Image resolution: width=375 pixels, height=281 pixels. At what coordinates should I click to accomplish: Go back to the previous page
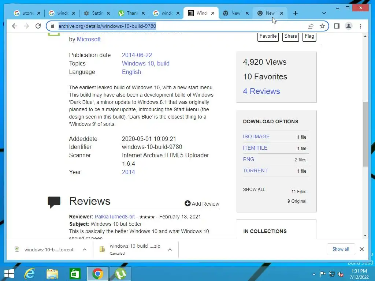(15, 26)
